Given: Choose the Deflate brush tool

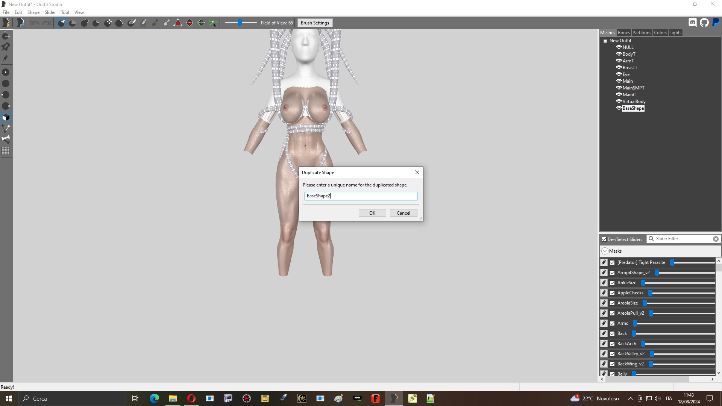Looking at the screenshot, I should point(96,23).
